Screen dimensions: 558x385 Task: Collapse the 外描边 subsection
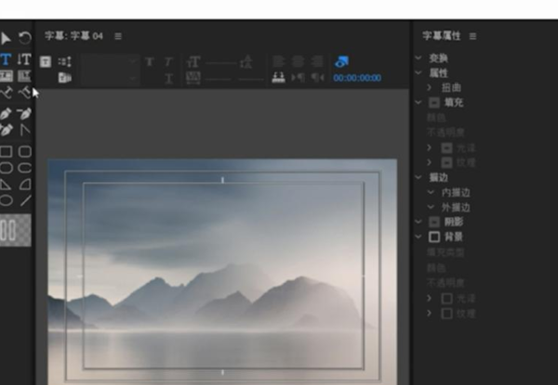431,207
